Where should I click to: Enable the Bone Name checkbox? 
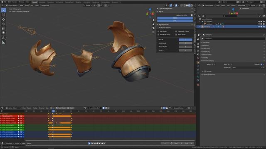176,35
